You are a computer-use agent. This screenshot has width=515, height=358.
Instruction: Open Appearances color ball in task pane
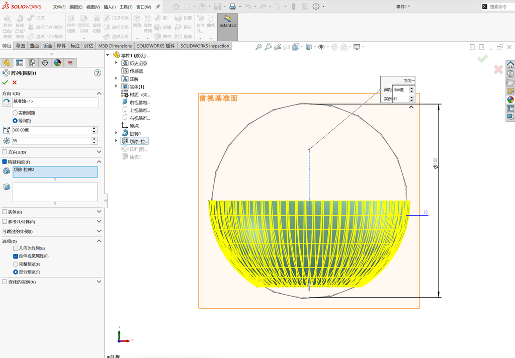tap(510, 100)
